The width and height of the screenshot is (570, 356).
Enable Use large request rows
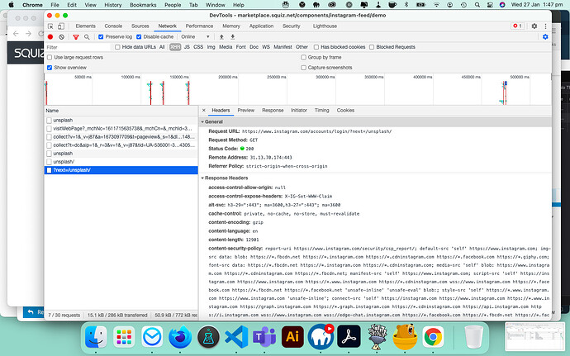(x=50, y=58)
